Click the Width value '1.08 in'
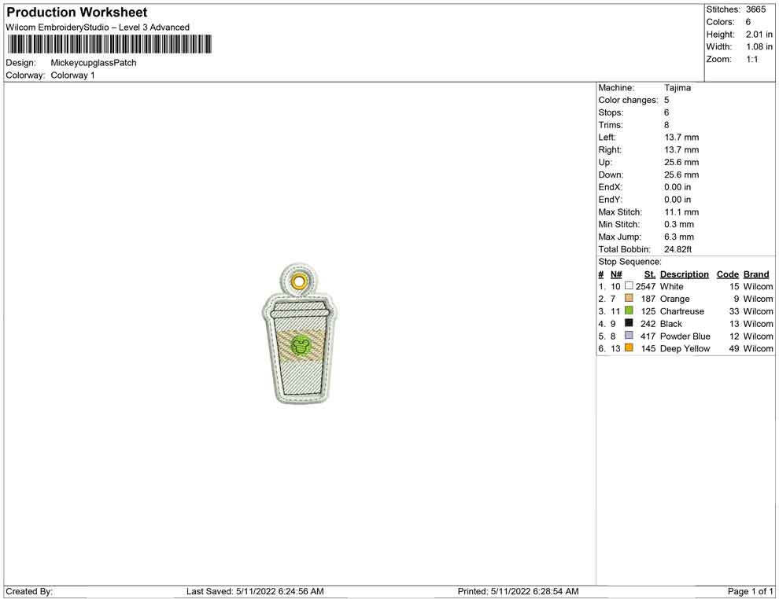Screen dimensions: 779x599 (x=759, y=46)
